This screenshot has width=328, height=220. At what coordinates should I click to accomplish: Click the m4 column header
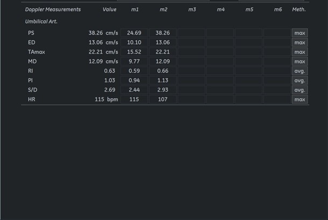point(221,9)
